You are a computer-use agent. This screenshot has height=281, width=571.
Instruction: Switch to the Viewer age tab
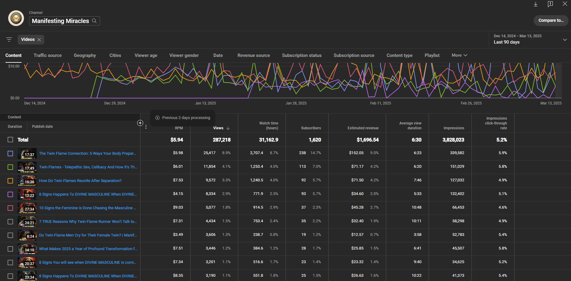tap(146, 55)
